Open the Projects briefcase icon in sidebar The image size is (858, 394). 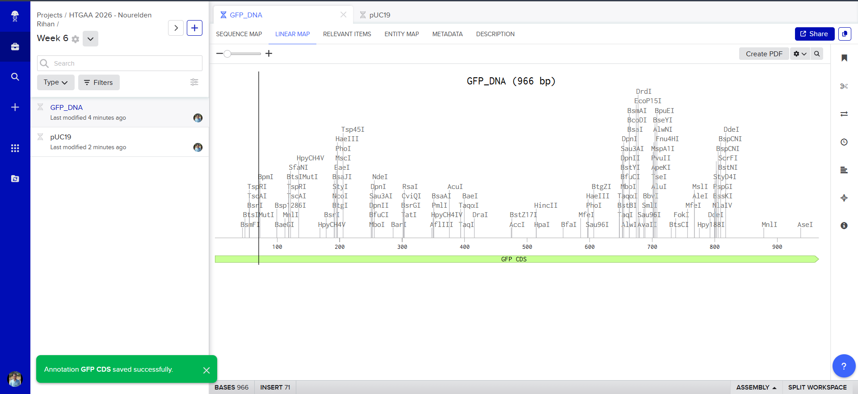click(x=15, y=46)
